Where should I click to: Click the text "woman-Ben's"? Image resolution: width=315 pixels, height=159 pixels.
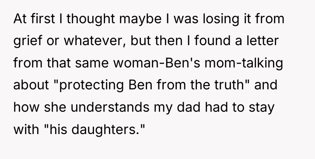click(157, 63)
